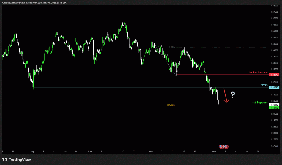Click the Nov label on time axis
The height and width of the screenshot is (165, 282).
click(x=214, y=152)
